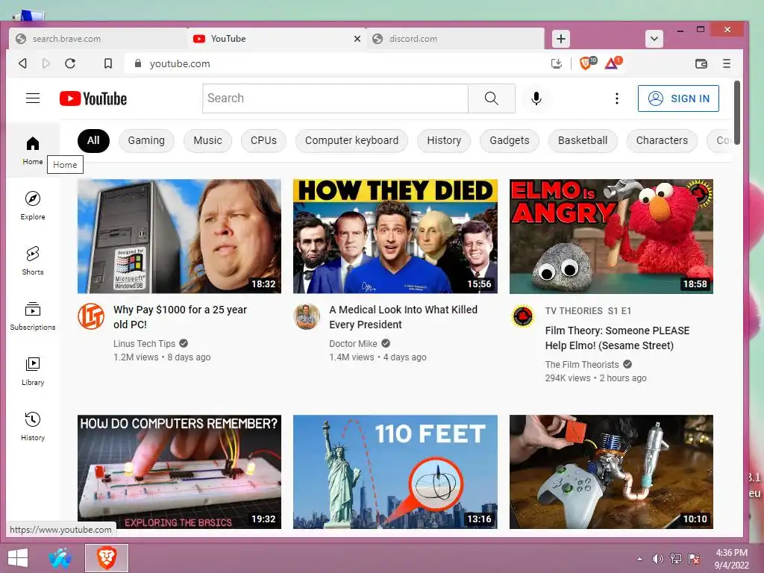Click the Film Theorists channel avatar

[x=523, y=317]
